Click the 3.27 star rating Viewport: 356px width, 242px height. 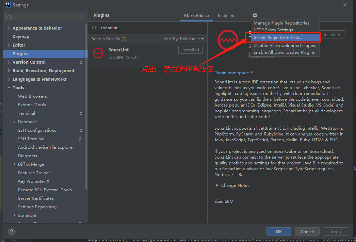point(132,58)
